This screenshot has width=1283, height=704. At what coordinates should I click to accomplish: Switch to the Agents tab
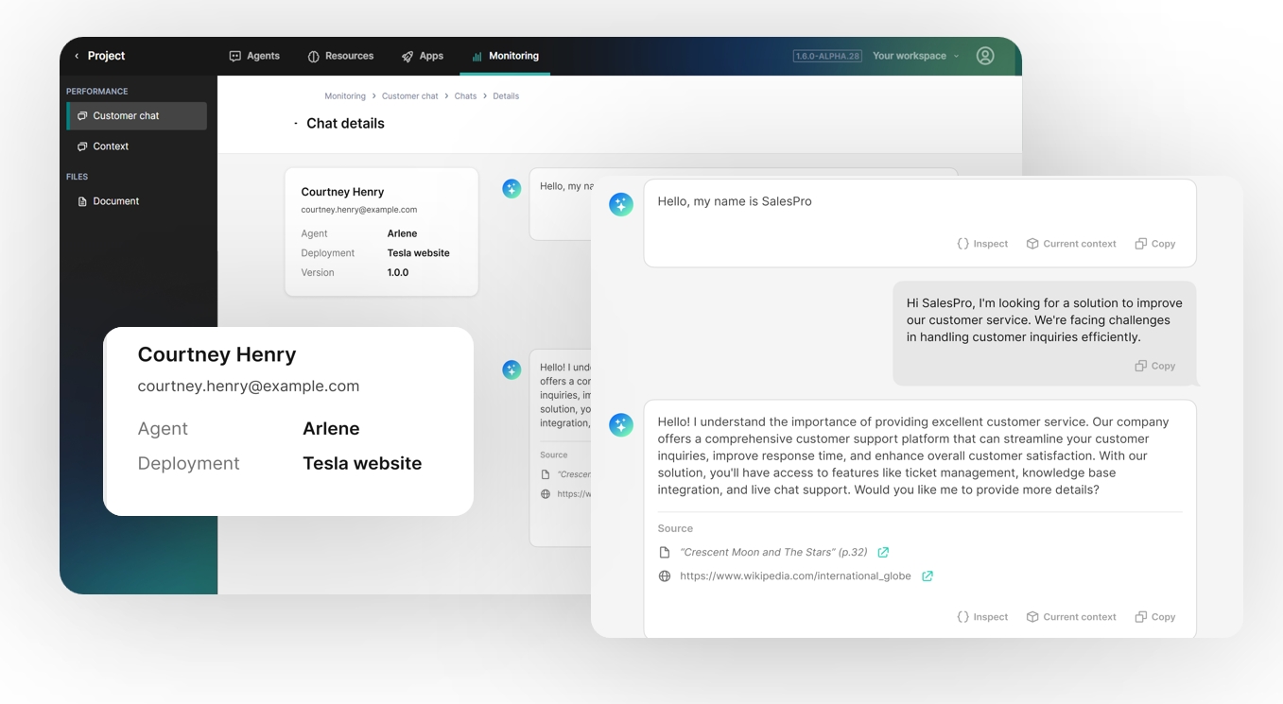[254, 56]
